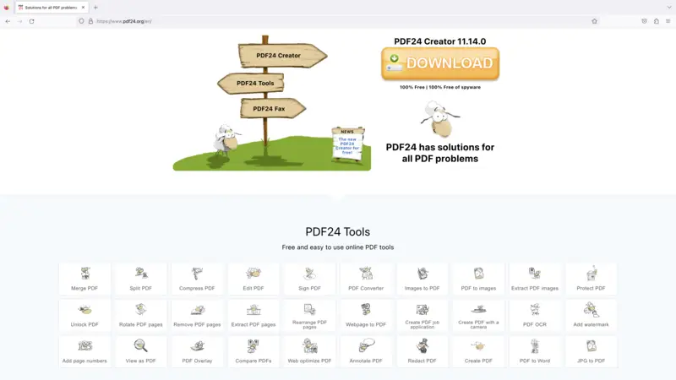Screen dimensions: 676x380
Task: Open the Sign PDF tool
Action: (309, 280)
